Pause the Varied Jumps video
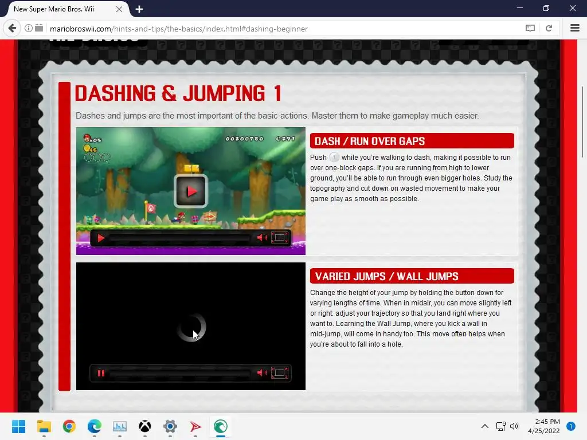 [101, 373]
